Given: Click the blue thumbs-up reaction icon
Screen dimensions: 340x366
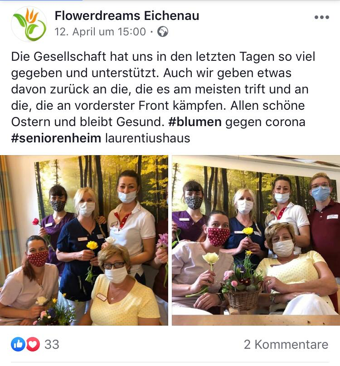Looking at the screenshot, I should 18,344.
